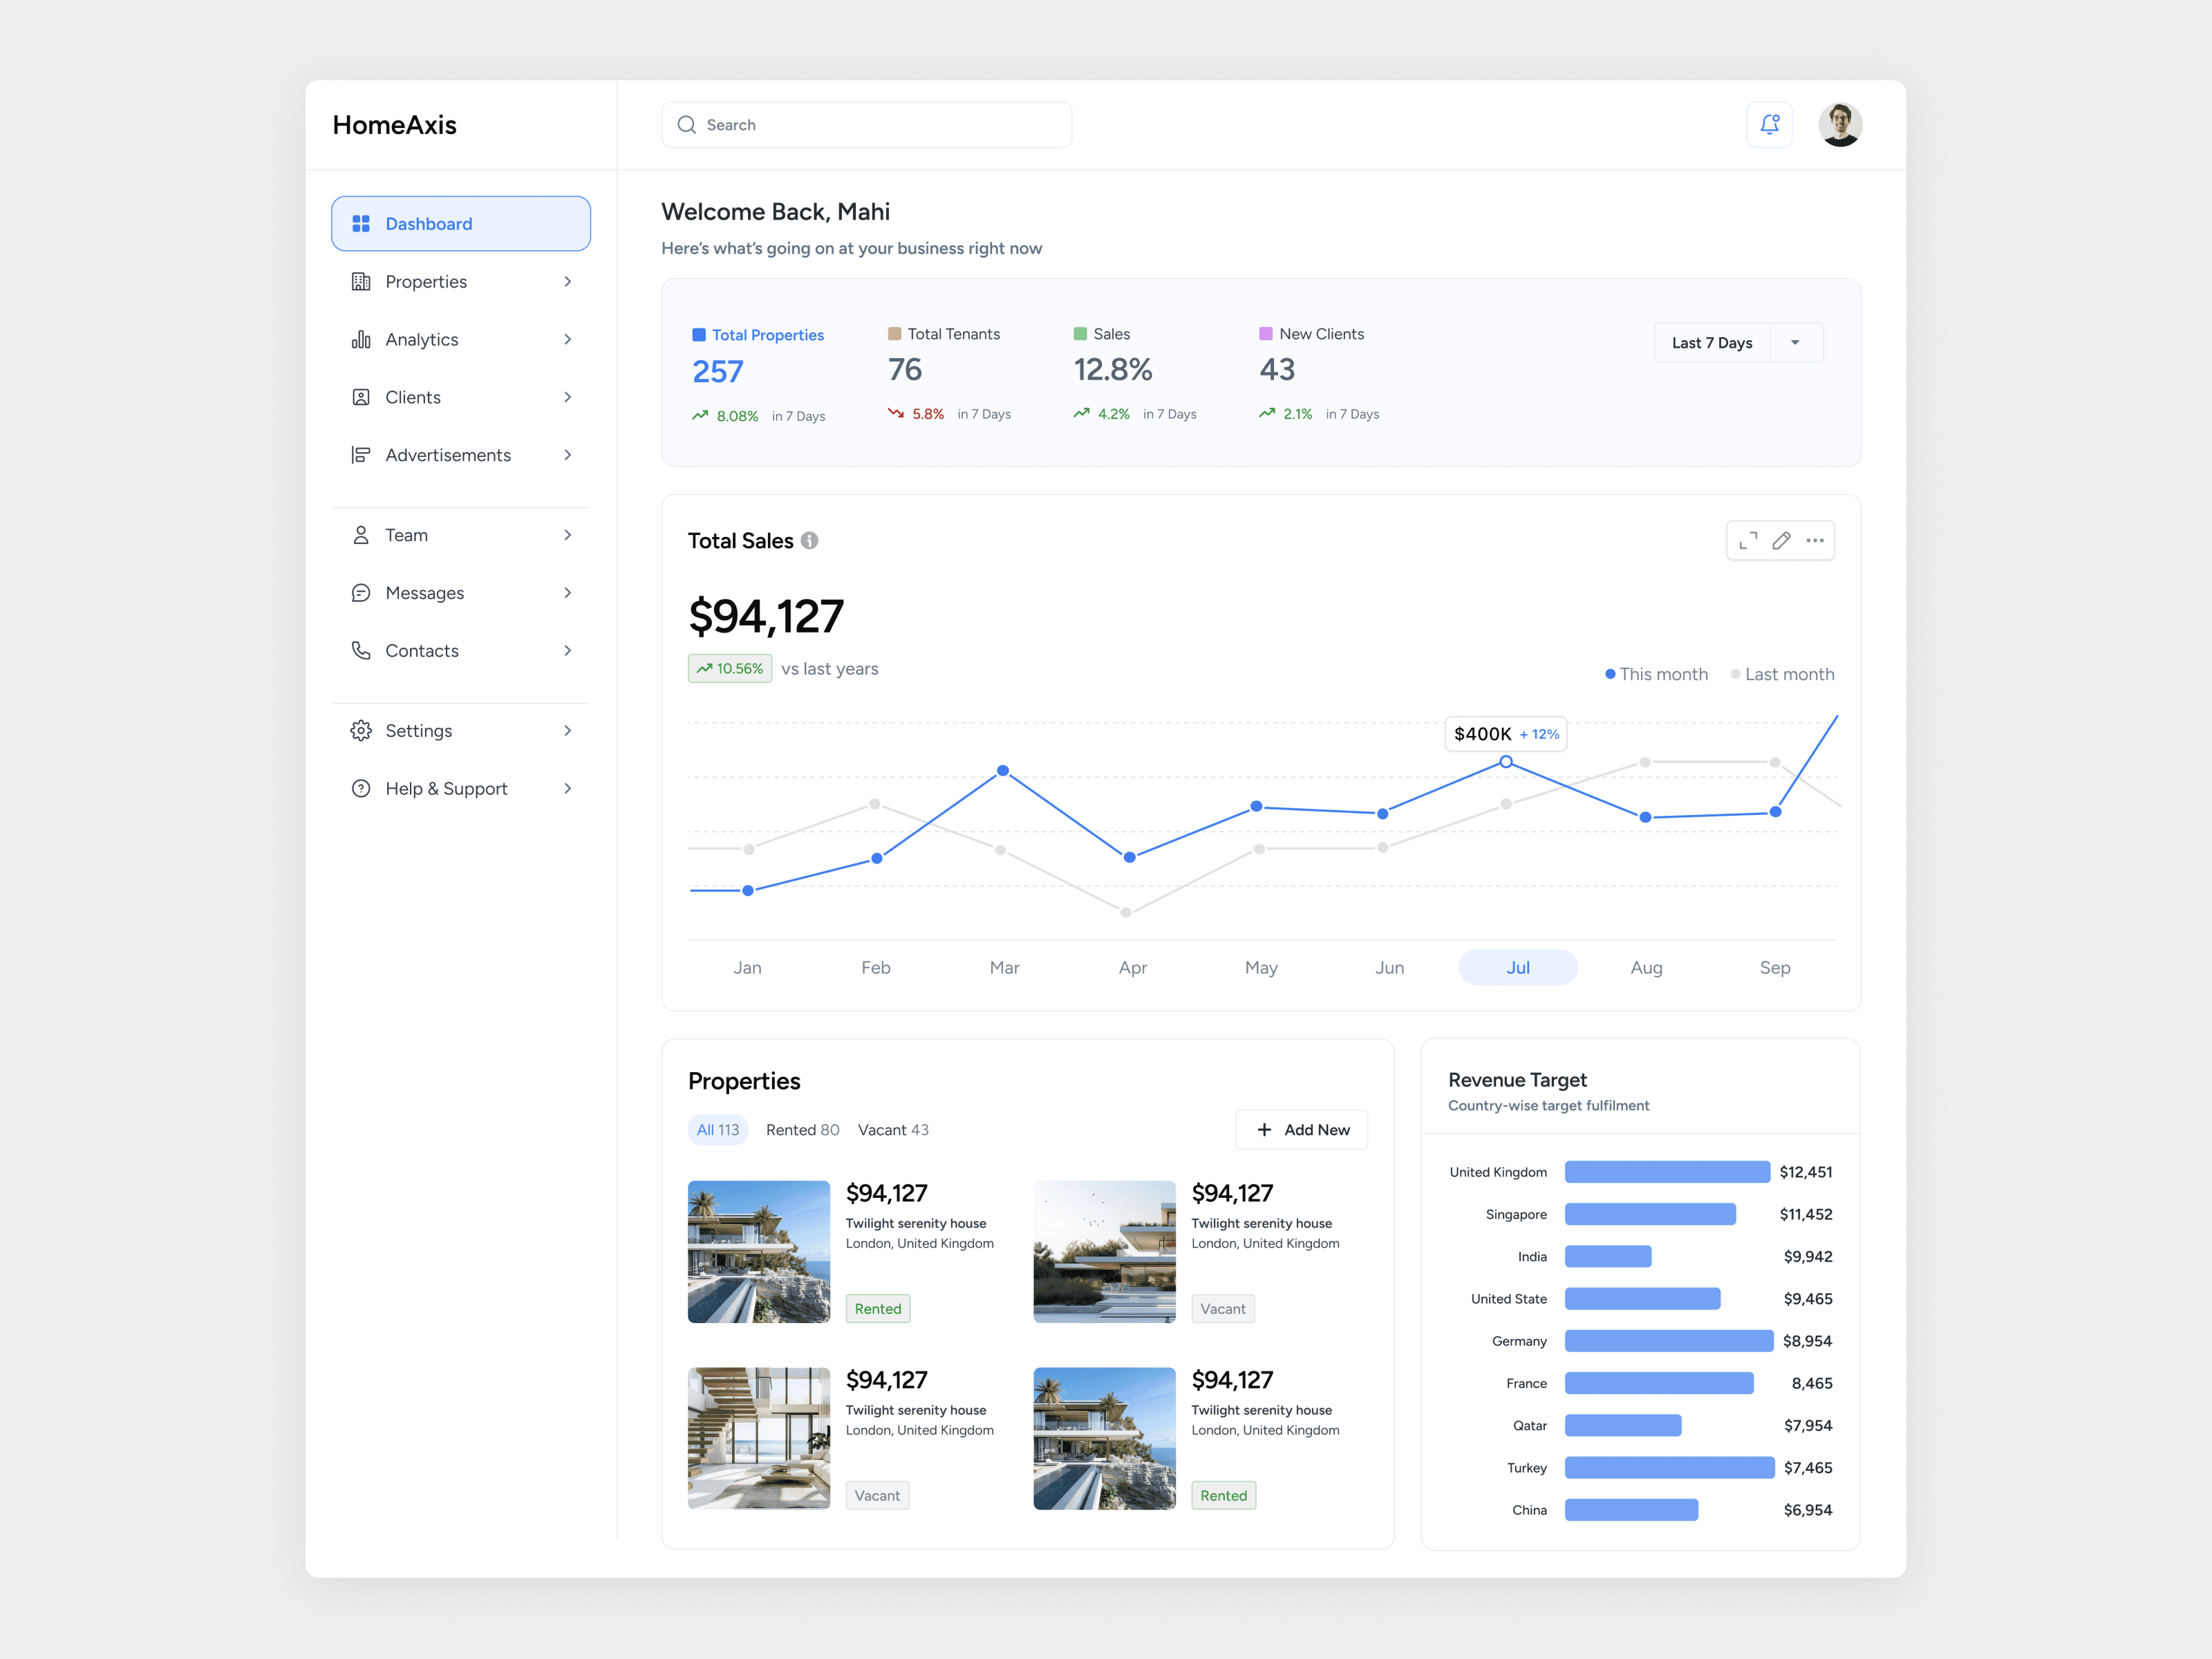Click the Messages chat bubble icon

point(361,593)
